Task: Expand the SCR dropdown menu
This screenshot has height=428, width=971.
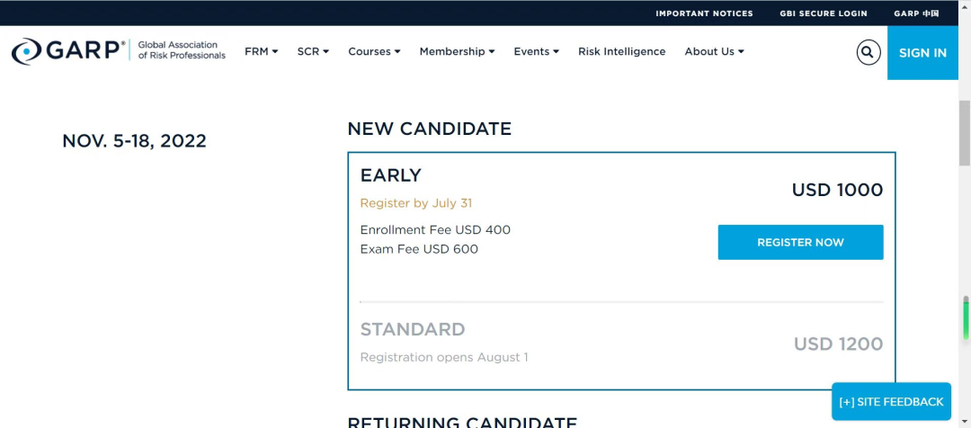Action: pos(313,52)
